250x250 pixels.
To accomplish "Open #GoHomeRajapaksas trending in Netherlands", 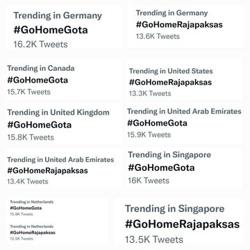I will (x=33, y=233).
